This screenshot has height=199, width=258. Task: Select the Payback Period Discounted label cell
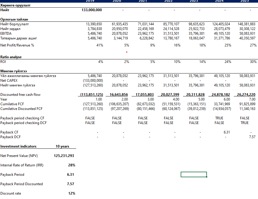click(x=22, y=184)
